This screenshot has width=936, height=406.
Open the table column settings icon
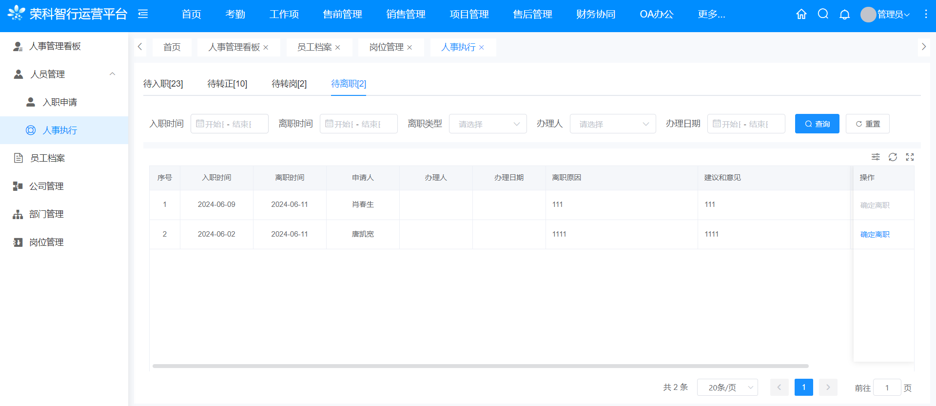(876, 157)
